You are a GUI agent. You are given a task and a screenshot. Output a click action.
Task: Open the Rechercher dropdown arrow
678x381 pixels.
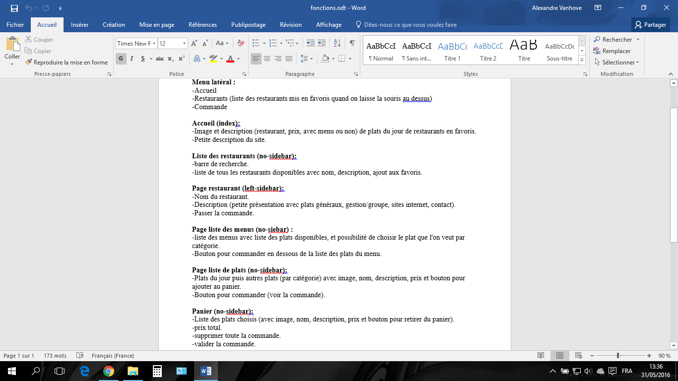tap(638, 40)
